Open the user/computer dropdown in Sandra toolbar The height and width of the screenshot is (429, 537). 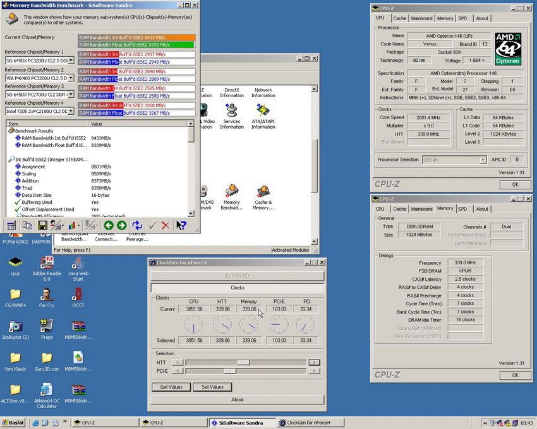click(x=62, y=225)
